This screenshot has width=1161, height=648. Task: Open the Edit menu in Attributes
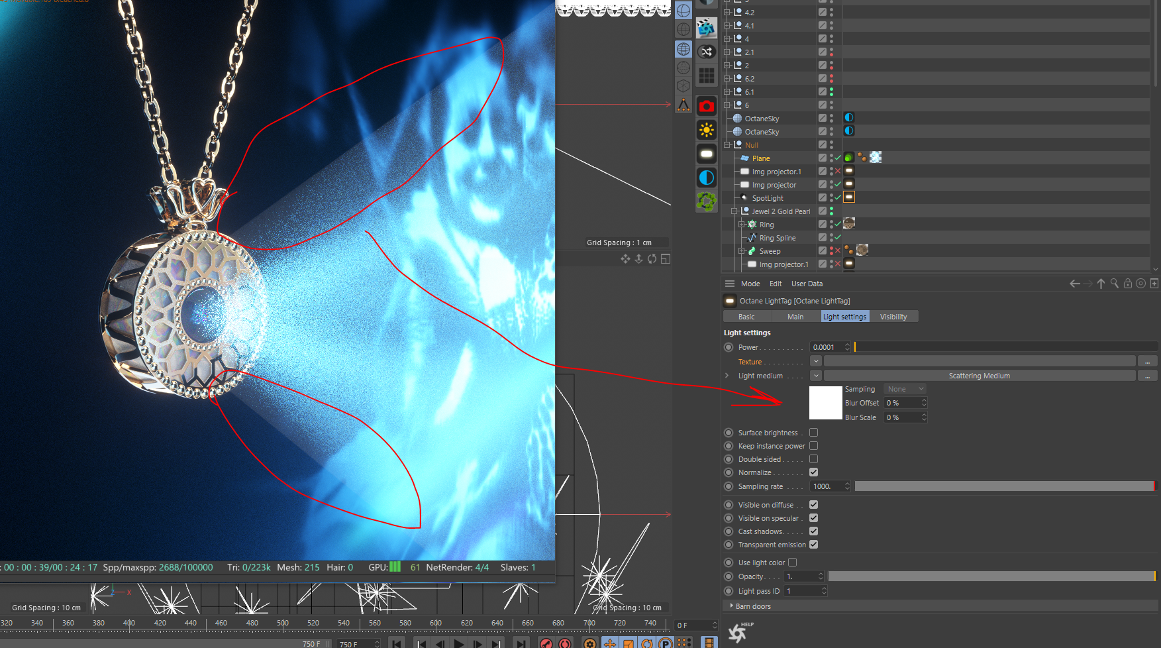point(776,284)
